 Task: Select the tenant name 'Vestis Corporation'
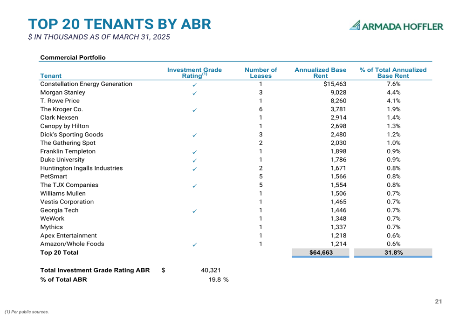point(67,202)
